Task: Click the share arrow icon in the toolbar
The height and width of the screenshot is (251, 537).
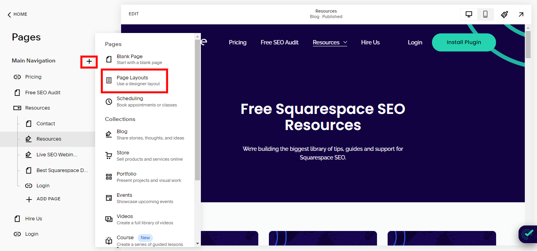Action: tap(521, 14)
